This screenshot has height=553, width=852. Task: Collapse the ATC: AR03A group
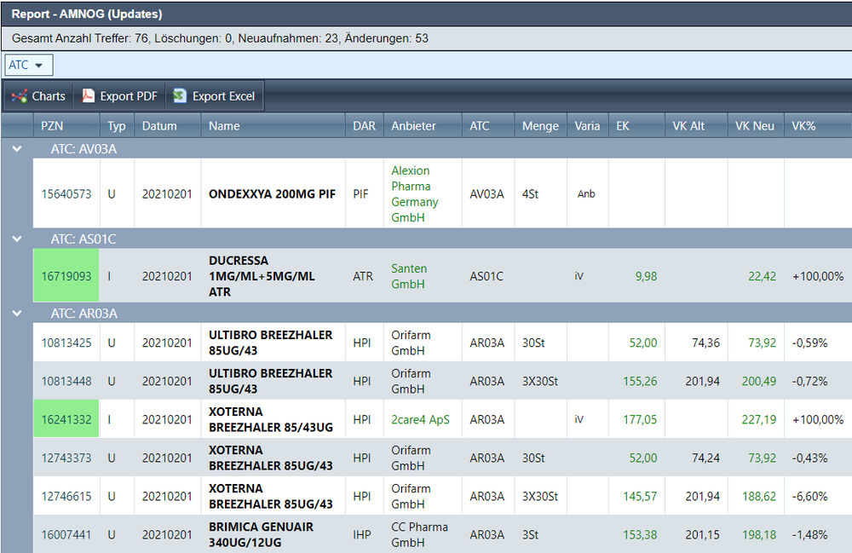pyautogui.click(x=17, y=314)
